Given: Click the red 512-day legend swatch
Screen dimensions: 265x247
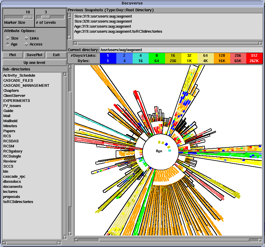Looking at the screenshot, I should tap(254, 58).
